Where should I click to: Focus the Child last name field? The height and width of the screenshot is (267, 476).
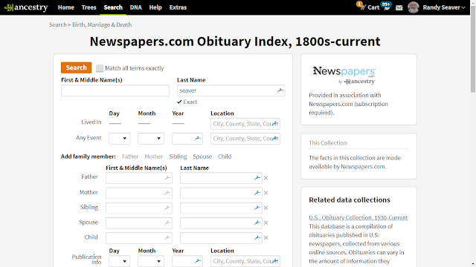pos(221,238)
